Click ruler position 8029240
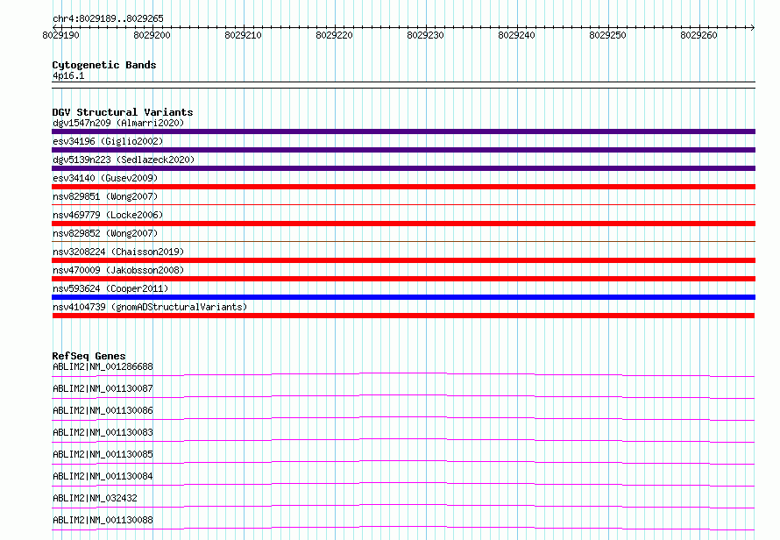Screen dimensions: 780x540 point(516,35)
